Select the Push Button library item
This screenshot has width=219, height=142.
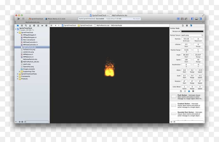187,97
